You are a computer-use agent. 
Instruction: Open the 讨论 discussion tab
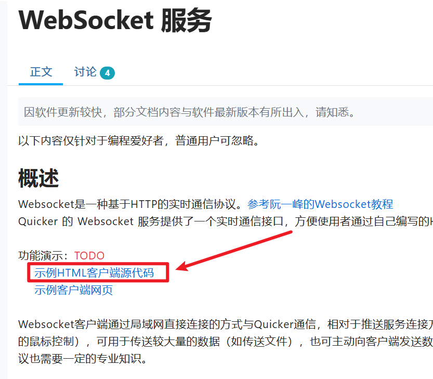(85, 72)
